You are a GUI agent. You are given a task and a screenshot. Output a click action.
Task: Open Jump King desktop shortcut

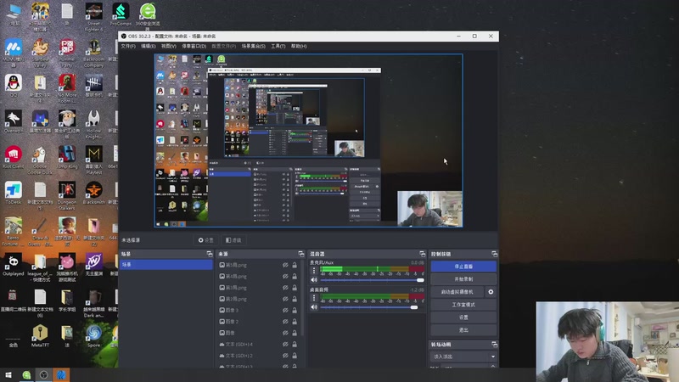[x=67, y=157]
